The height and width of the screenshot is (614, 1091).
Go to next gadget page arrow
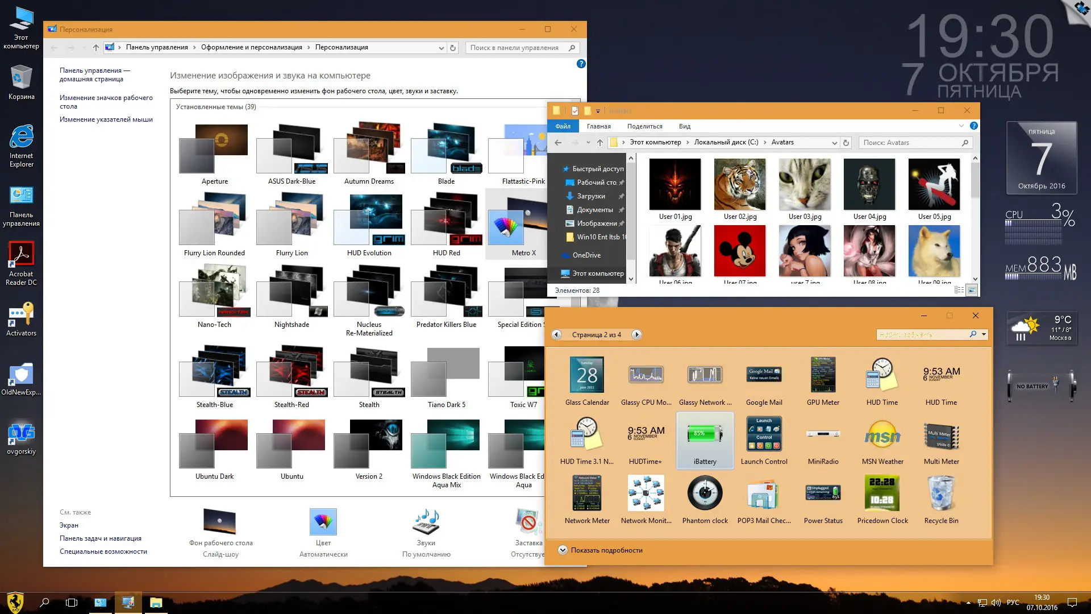[x=636, y=335]
